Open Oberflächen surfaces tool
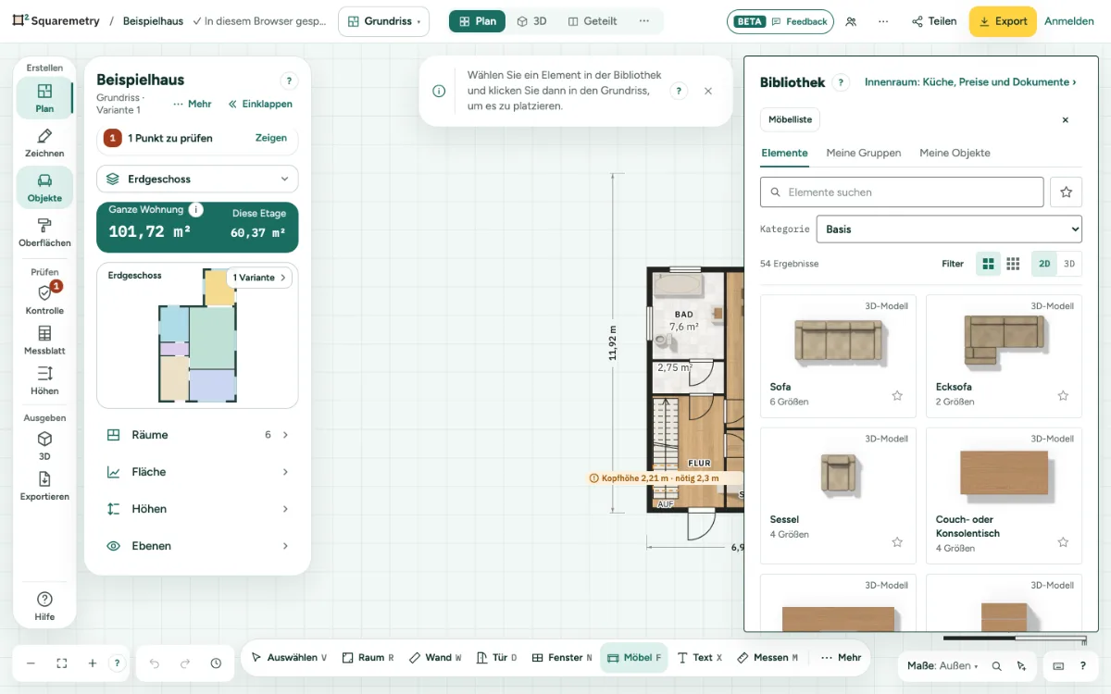This screenshot has width=1111, height=694. point(44,231)
